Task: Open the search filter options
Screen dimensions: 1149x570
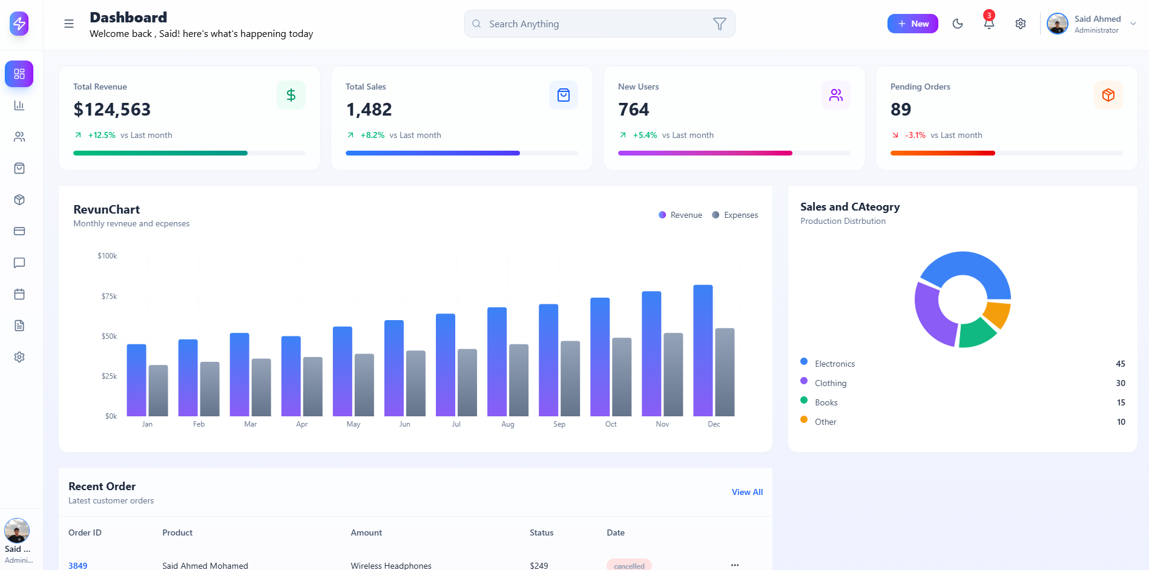Action: coord(719,24)
